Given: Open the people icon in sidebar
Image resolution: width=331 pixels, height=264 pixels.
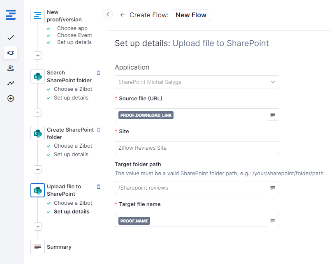Looking at the screenshot, I should pos(11,68).
